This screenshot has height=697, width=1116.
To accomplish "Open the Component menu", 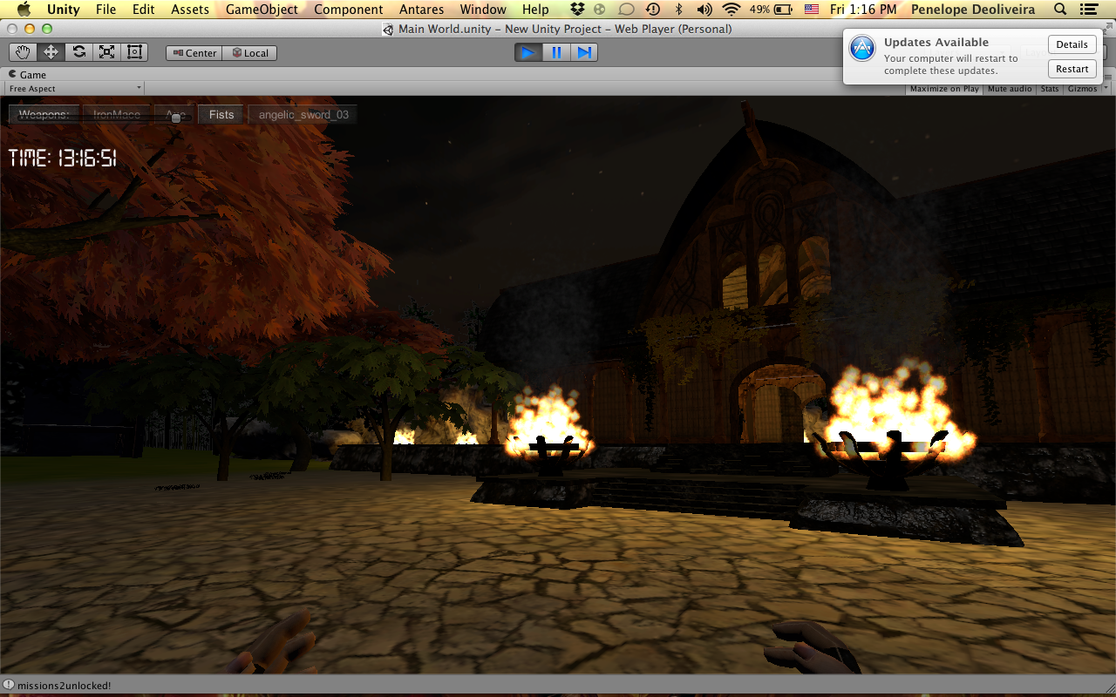I will coord(349,10).
